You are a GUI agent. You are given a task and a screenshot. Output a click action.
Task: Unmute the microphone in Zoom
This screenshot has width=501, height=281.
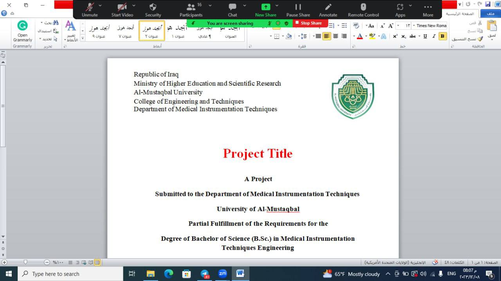[x=90, y=10]
